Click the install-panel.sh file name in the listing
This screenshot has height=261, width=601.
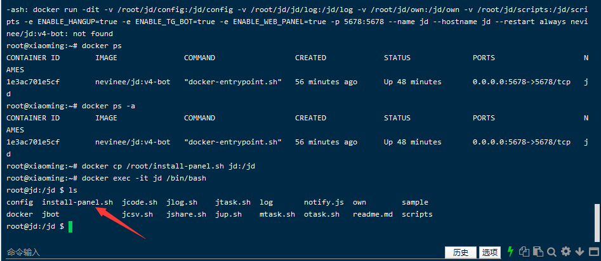tap(77, 202)
